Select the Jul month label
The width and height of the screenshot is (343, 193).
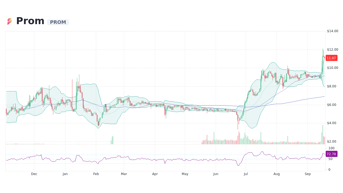(245, 174)
